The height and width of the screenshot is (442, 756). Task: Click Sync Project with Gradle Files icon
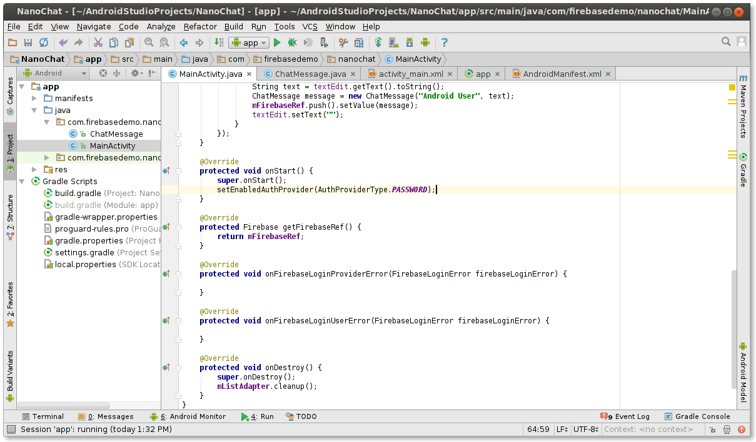tap(378, 42)
